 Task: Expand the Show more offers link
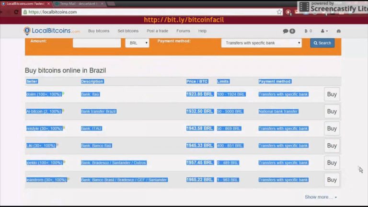[x=321, y=197]
